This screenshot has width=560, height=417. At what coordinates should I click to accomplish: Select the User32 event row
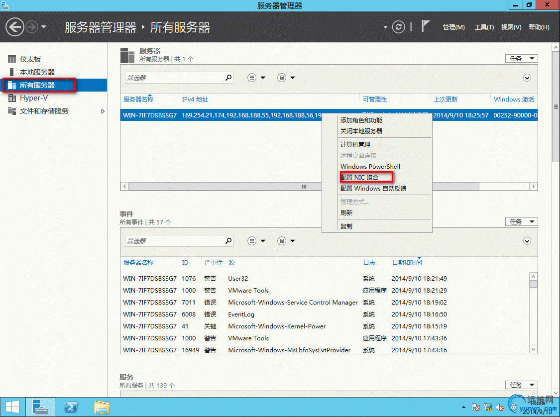[324, 279]
